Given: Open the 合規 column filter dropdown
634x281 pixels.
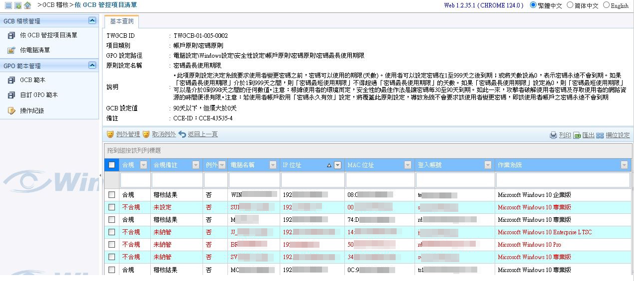Looking at the screenshot, I should [x=144, y=165].
